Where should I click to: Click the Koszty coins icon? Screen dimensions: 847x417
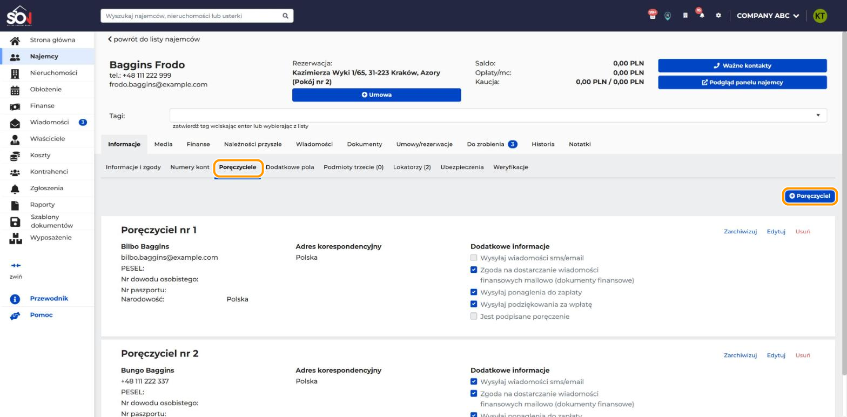(15, 156)
